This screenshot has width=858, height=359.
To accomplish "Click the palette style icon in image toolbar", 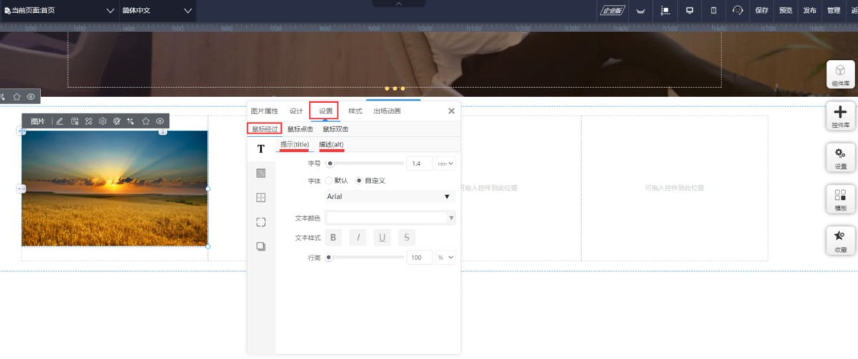I will (x=117, y=121).
